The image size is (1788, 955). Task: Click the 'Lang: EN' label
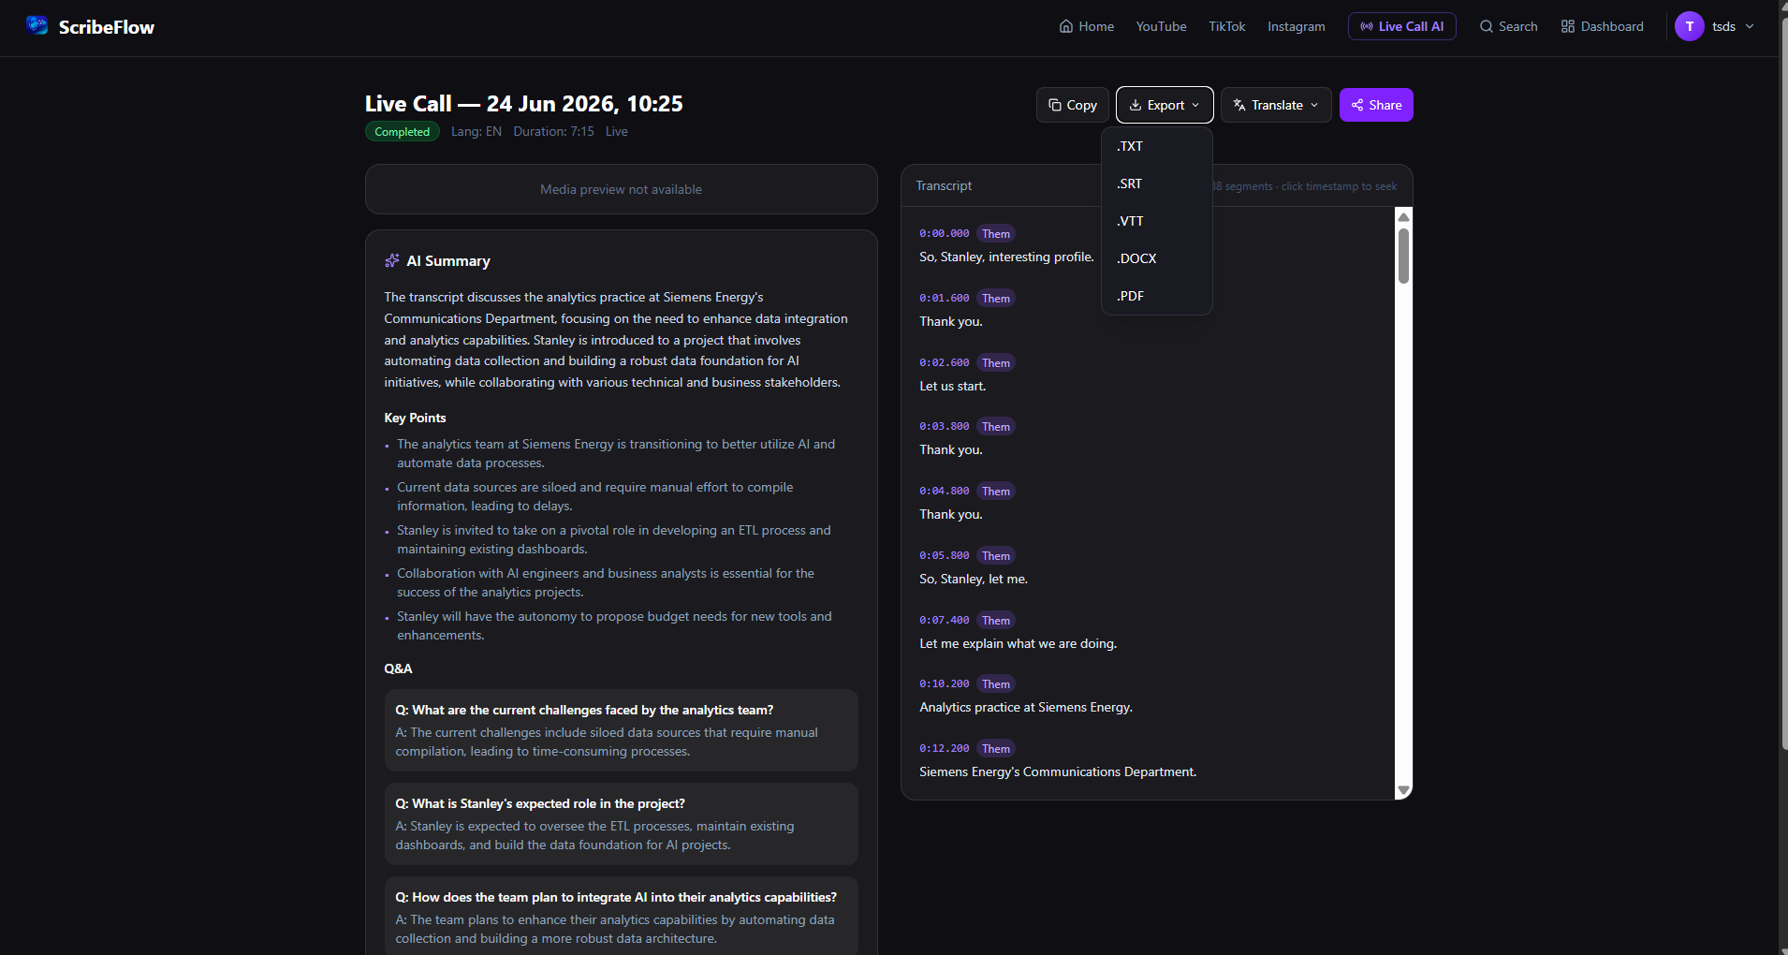pyautogui.click(x=476, y=132)
